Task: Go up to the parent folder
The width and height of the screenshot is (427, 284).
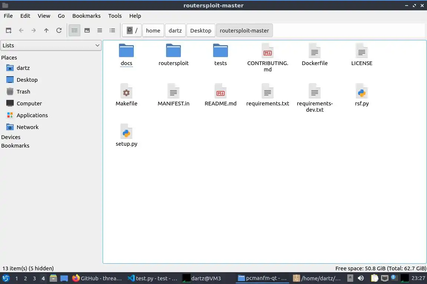Action: pyautogui.click(x=46, y=30)
